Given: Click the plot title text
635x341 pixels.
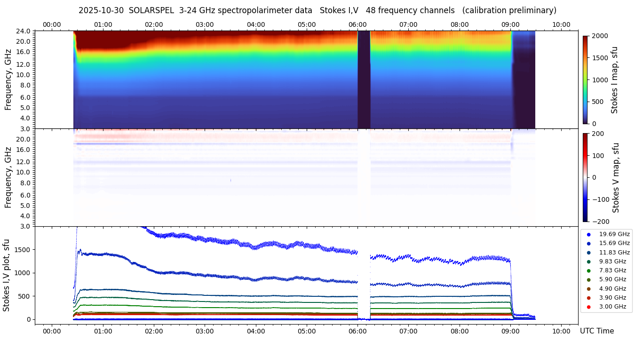Looking at the screenshot, I should click(317, 10).
